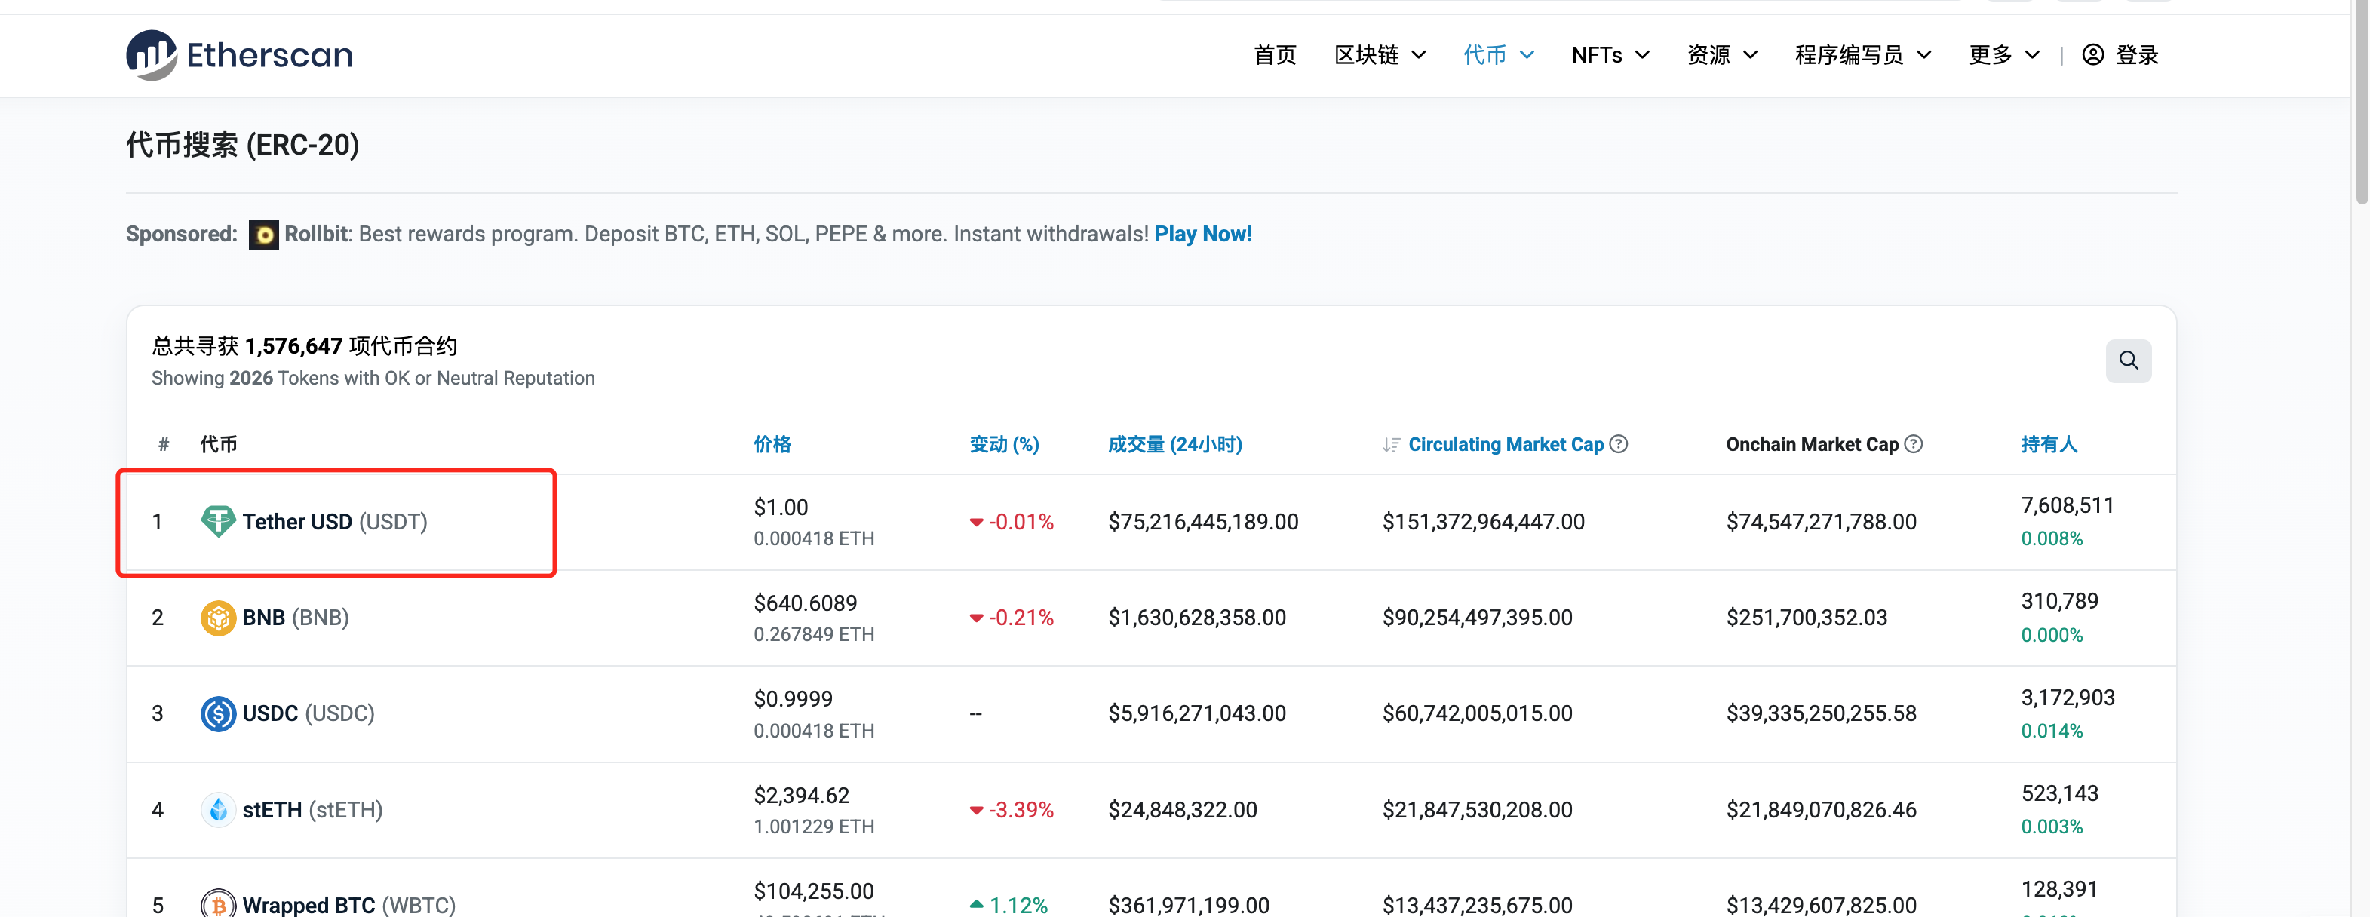Expand the 代币 dropdown menu
Screen dimensions: 2370x917
(1499, 55)
